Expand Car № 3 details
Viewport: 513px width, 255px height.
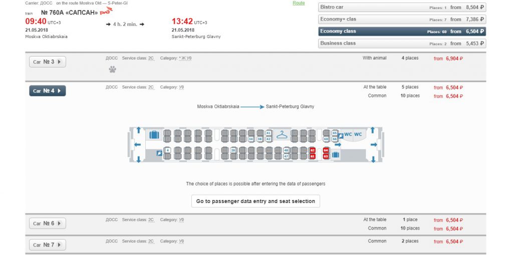click(x=48, y=61)
